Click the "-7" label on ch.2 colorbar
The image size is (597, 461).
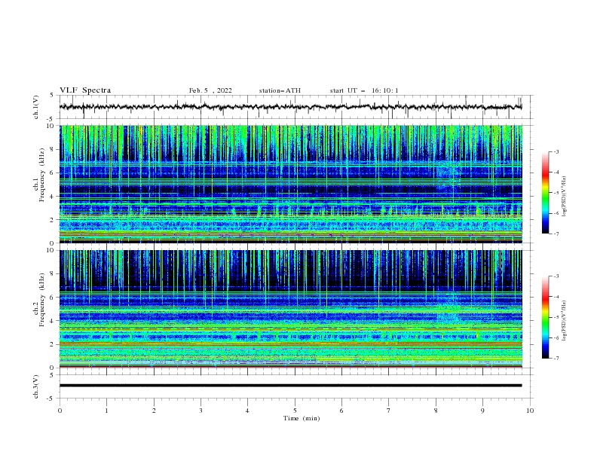point(556,358)
